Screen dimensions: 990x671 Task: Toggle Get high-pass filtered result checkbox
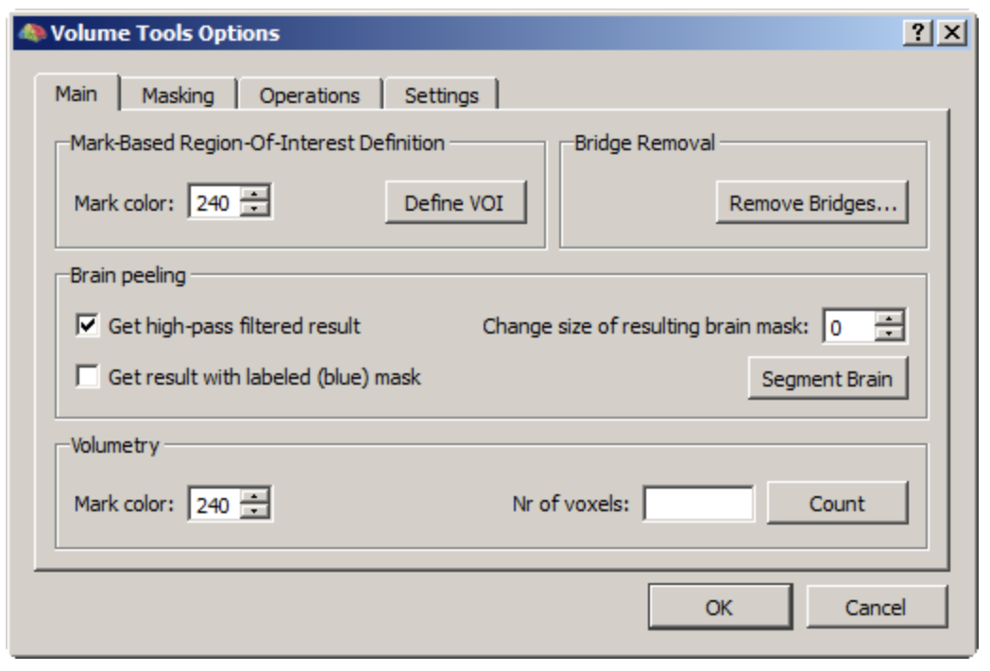click(x=88, y=326)
